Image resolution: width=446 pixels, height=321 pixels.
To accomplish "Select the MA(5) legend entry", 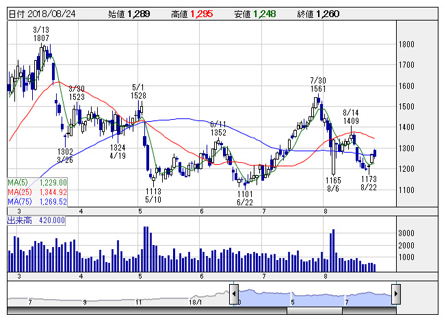I will (x=37, y=182).
